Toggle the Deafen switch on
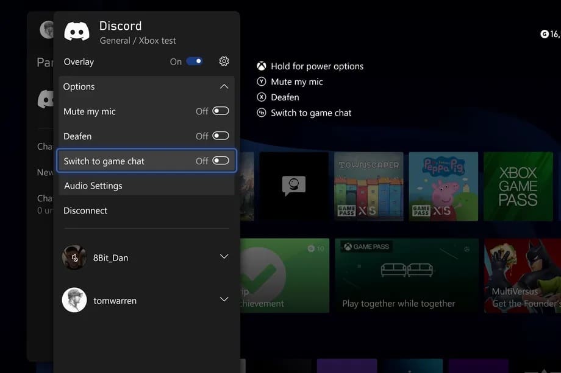Image resolution: width=561 pixels, height=373 pixels. pyautogui.click(x=220, y=136)
